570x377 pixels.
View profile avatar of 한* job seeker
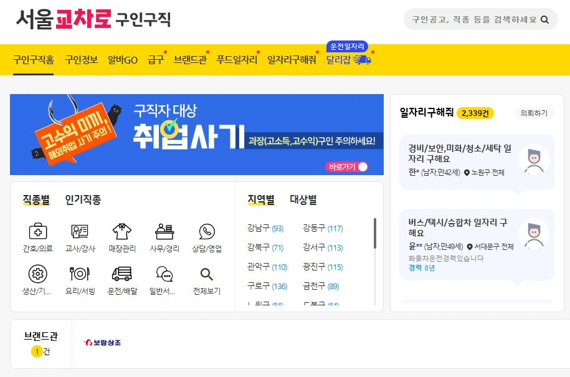click(x=534, y=160)
